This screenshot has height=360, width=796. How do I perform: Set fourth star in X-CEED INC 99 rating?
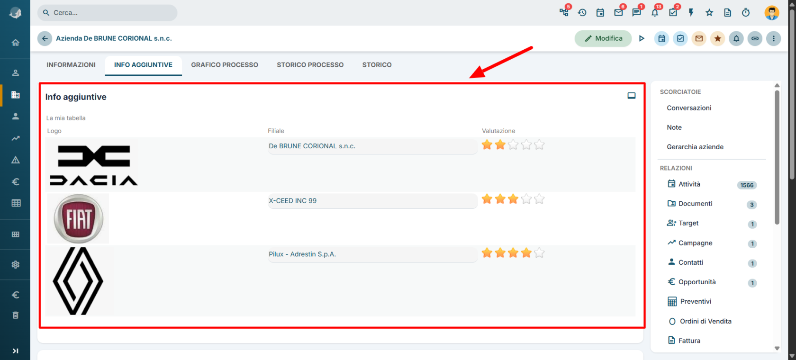pos(526,199)
